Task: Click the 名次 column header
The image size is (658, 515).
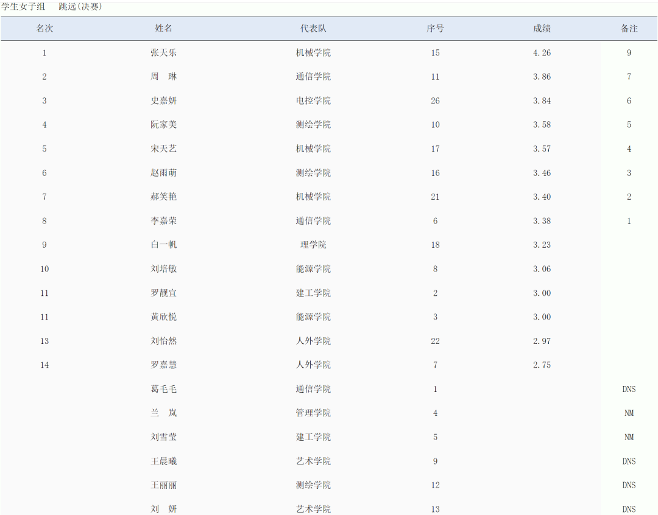Action: (x=44, y=29)
